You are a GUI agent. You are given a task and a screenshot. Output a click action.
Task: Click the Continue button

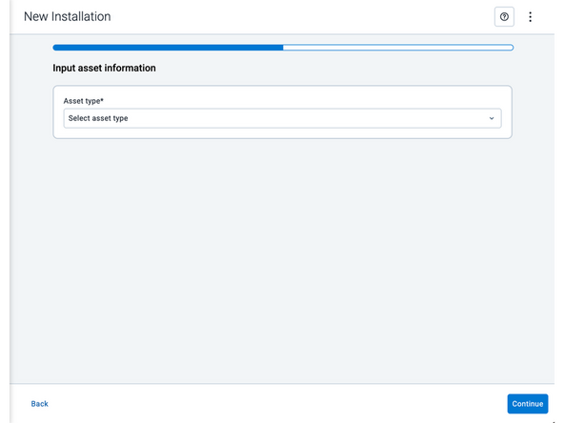(528, 404)
